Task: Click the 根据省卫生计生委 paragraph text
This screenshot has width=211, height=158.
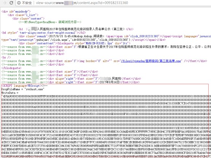Action: tap(145, 47)
